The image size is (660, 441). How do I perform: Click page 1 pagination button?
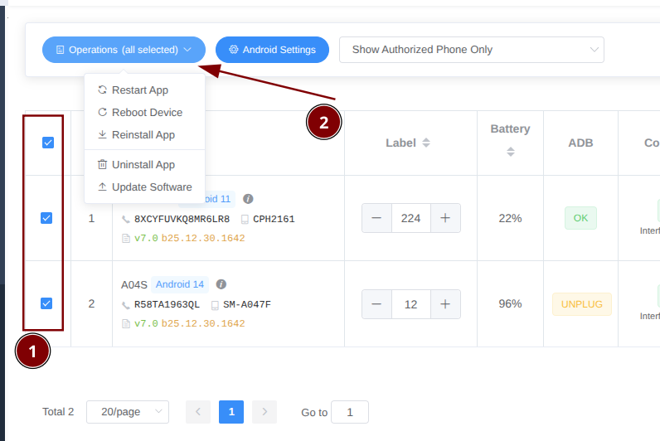[x=231, y=412]
